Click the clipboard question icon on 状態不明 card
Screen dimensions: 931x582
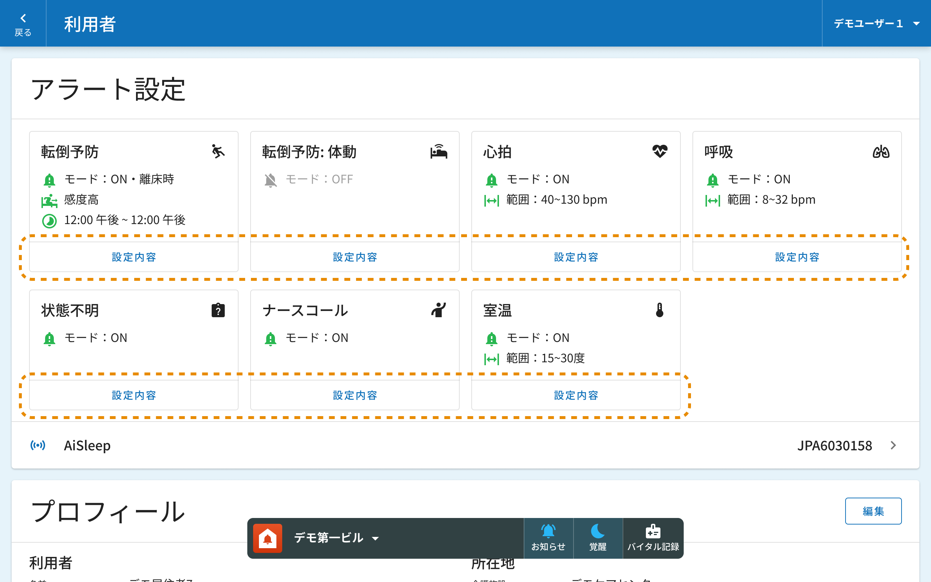tap(218, 310)
